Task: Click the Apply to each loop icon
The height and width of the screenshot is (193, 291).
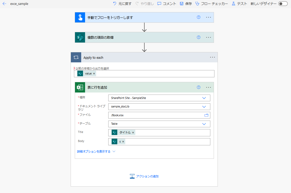Action: (x=76, y=57)
